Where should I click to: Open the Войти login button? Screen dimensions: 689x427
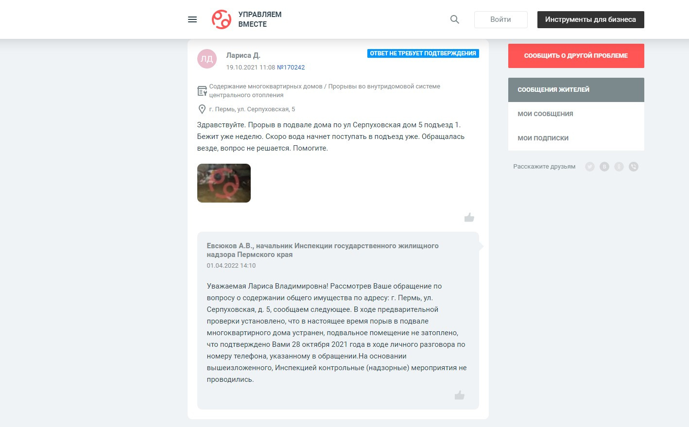coord(500,19)
